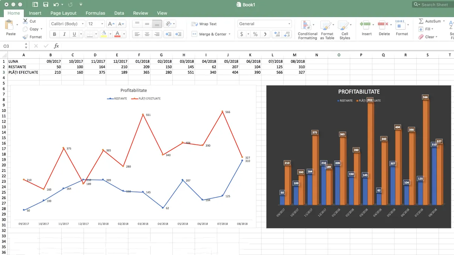Switch to the Page Layout tab
This screenshot has height=255, width=454.
[x=63, y=13]
